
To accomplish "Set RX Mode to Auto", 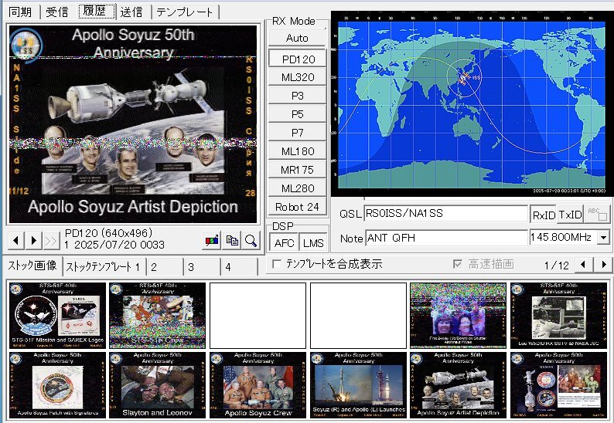I will tap(297, 38).
